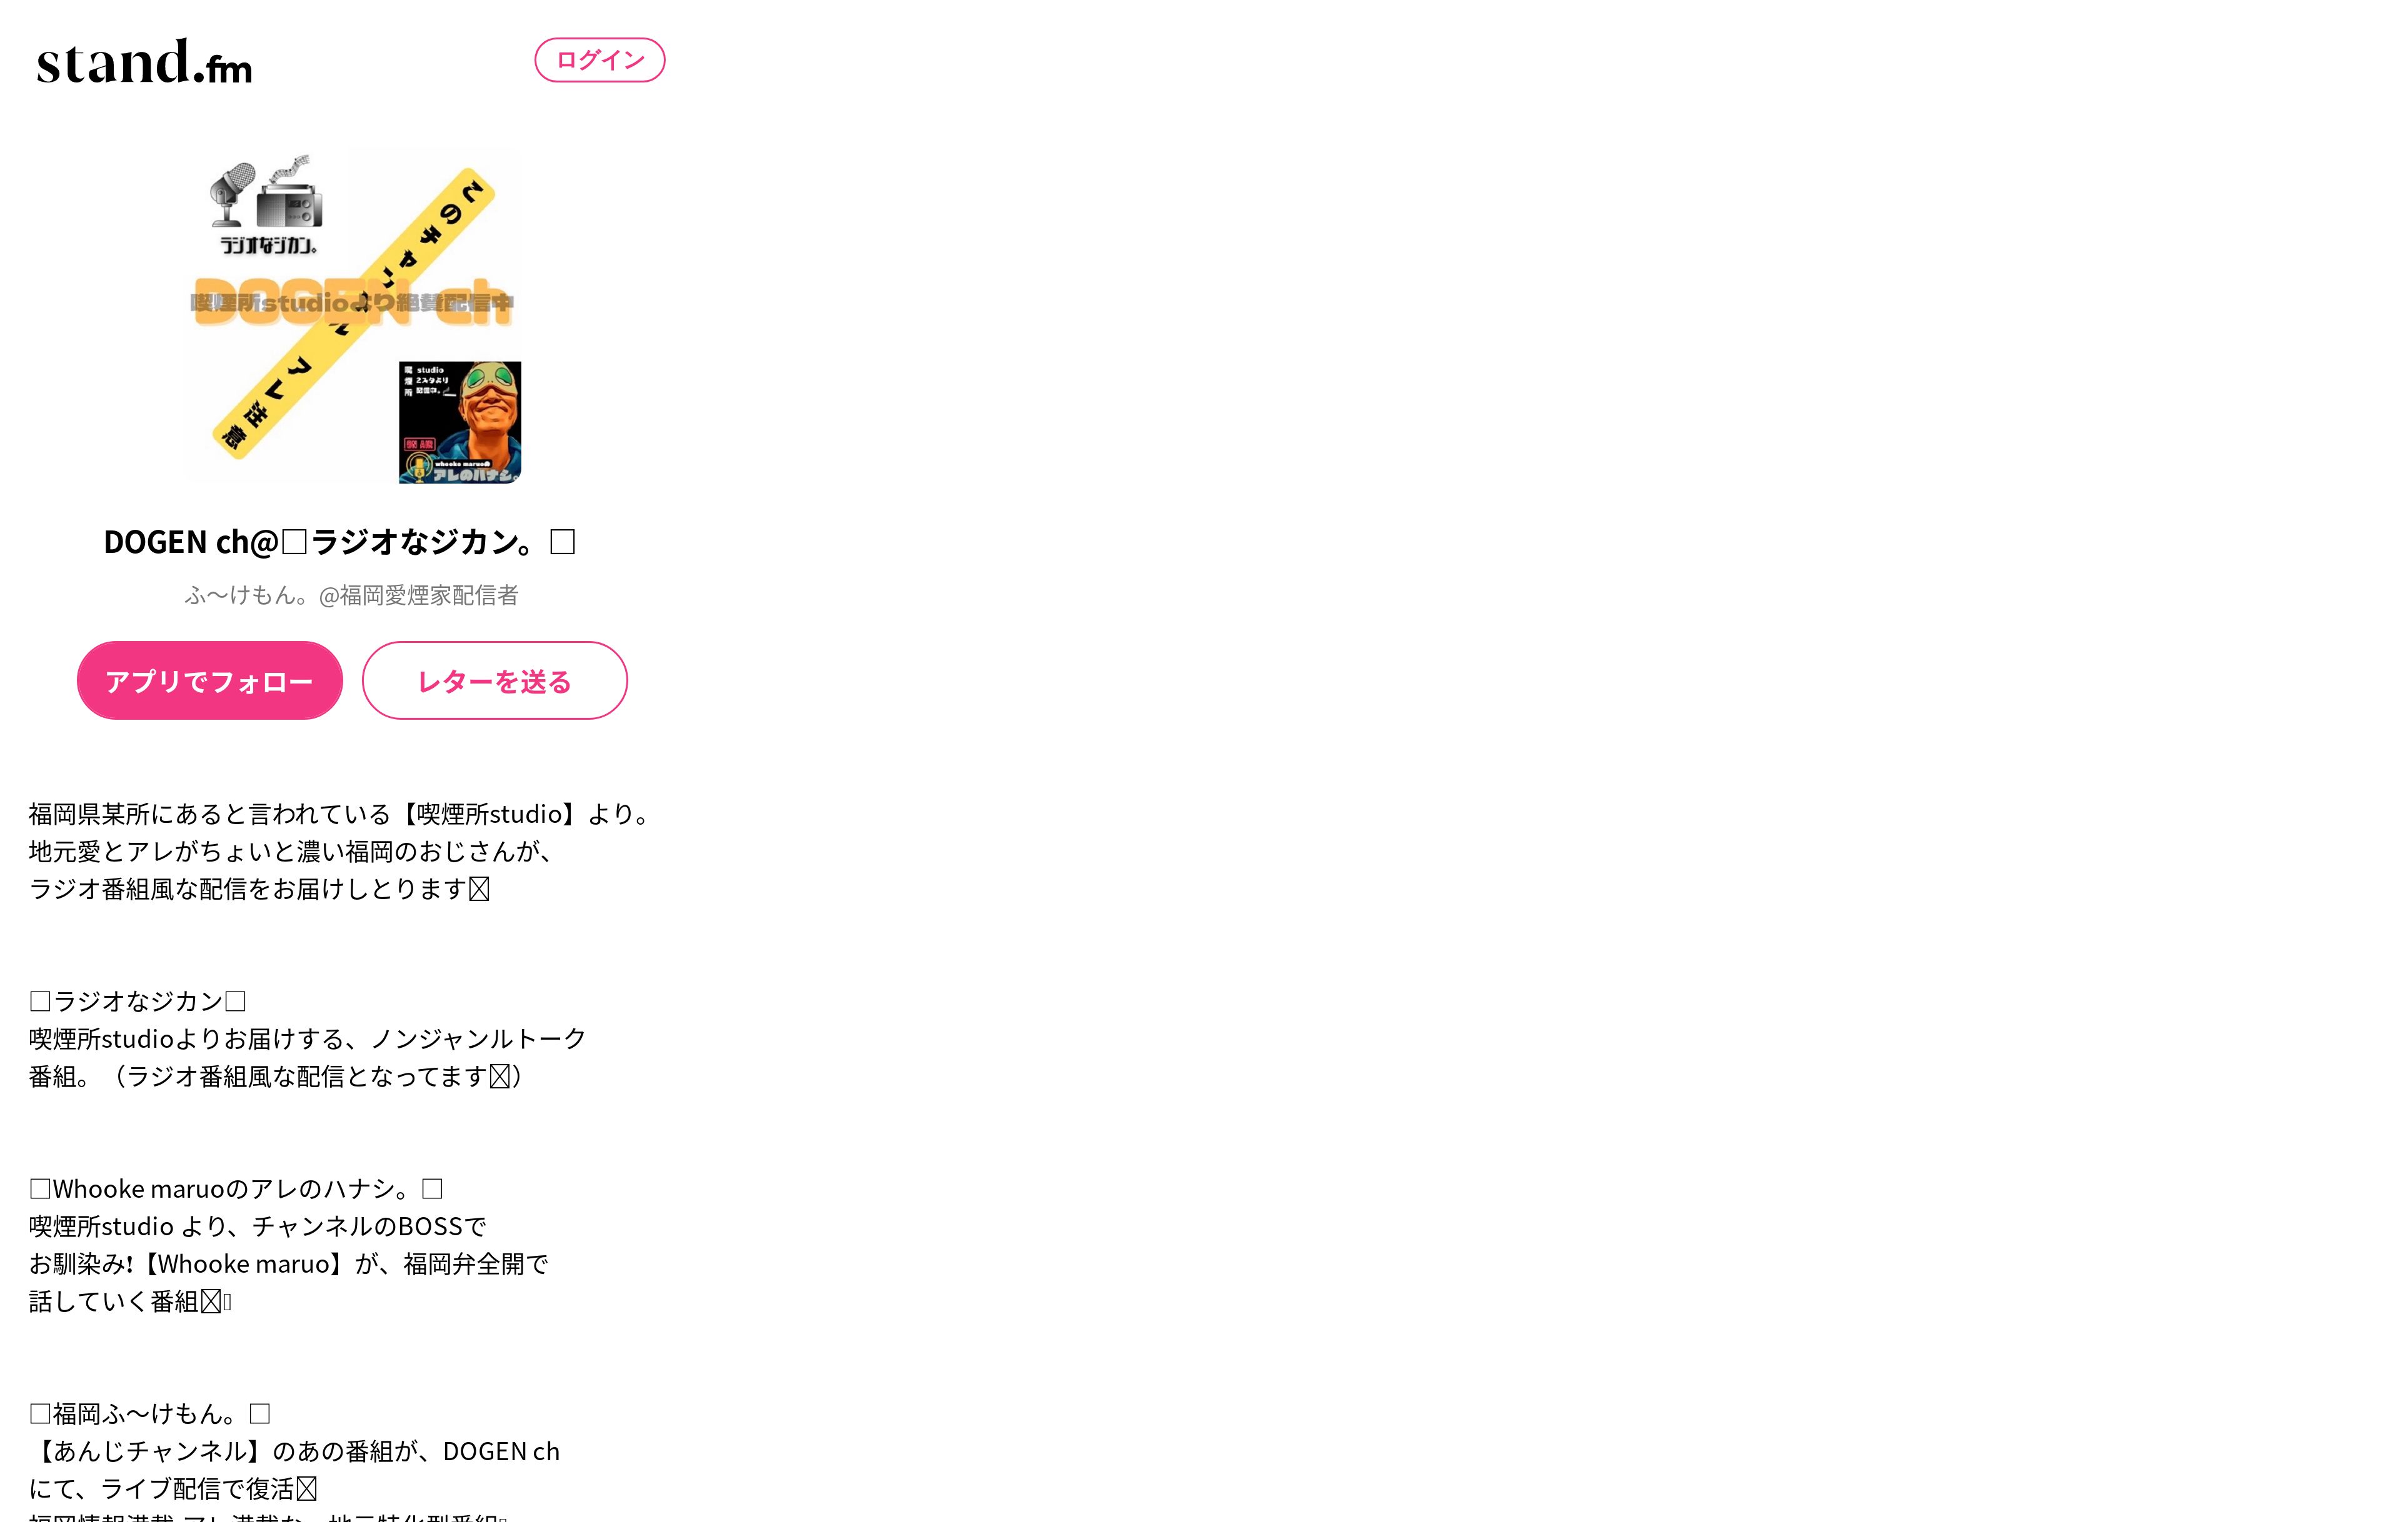Select the Whooke maruoのアレのハナシ。 heading
Screen dimensions: 2408x1522
point(236,1189)
